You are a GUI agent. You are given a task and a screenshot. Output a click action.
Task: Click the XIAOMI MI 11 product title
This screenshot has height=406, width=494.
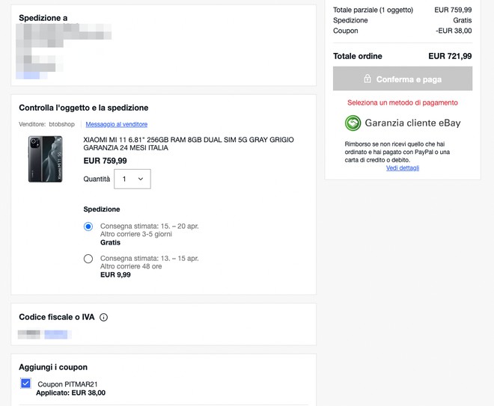pyautogui.click(x=188, y=144)
